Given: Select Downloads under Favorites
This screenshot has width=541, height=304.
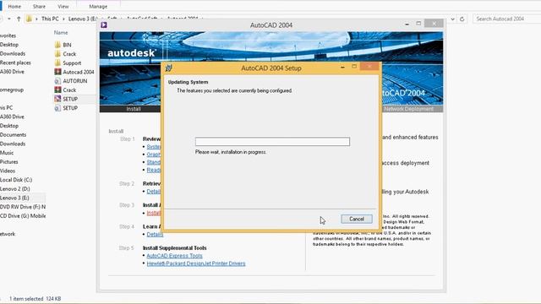Looking at the screenshot, I should pyautogui.click(x=13, y=53).
